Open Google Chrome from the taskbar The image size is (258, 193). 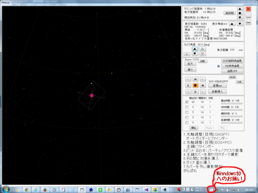[x=26, y=190]
